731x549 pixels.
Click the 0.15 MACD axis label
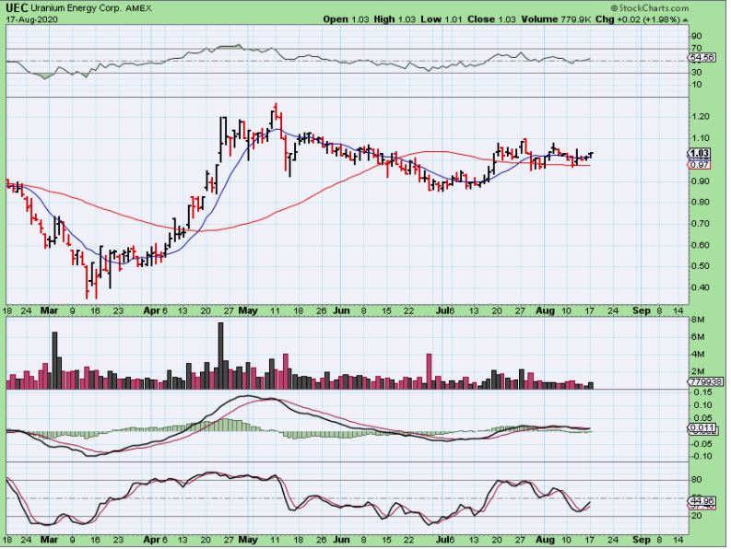pos(702,393)
